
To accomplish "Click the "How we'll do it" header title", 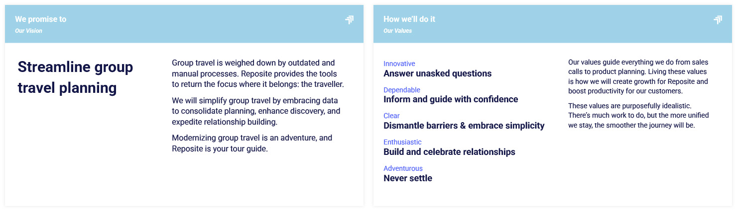I will coord(409,19).
